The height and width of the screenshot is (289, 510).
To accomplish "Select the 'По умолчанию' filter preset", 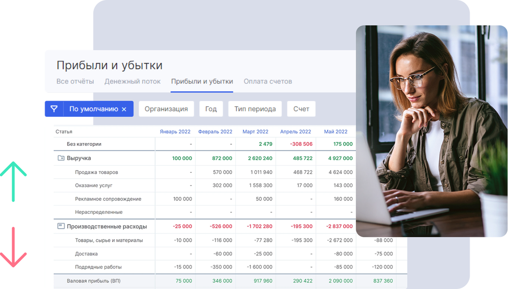I will pyautogui.click(x=93, y=109).
